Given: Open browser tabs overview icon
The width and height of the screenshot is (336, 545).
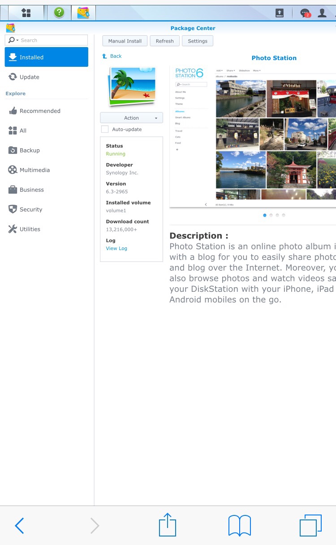Looking at the screenshot, I should click(x=310, y=525).
